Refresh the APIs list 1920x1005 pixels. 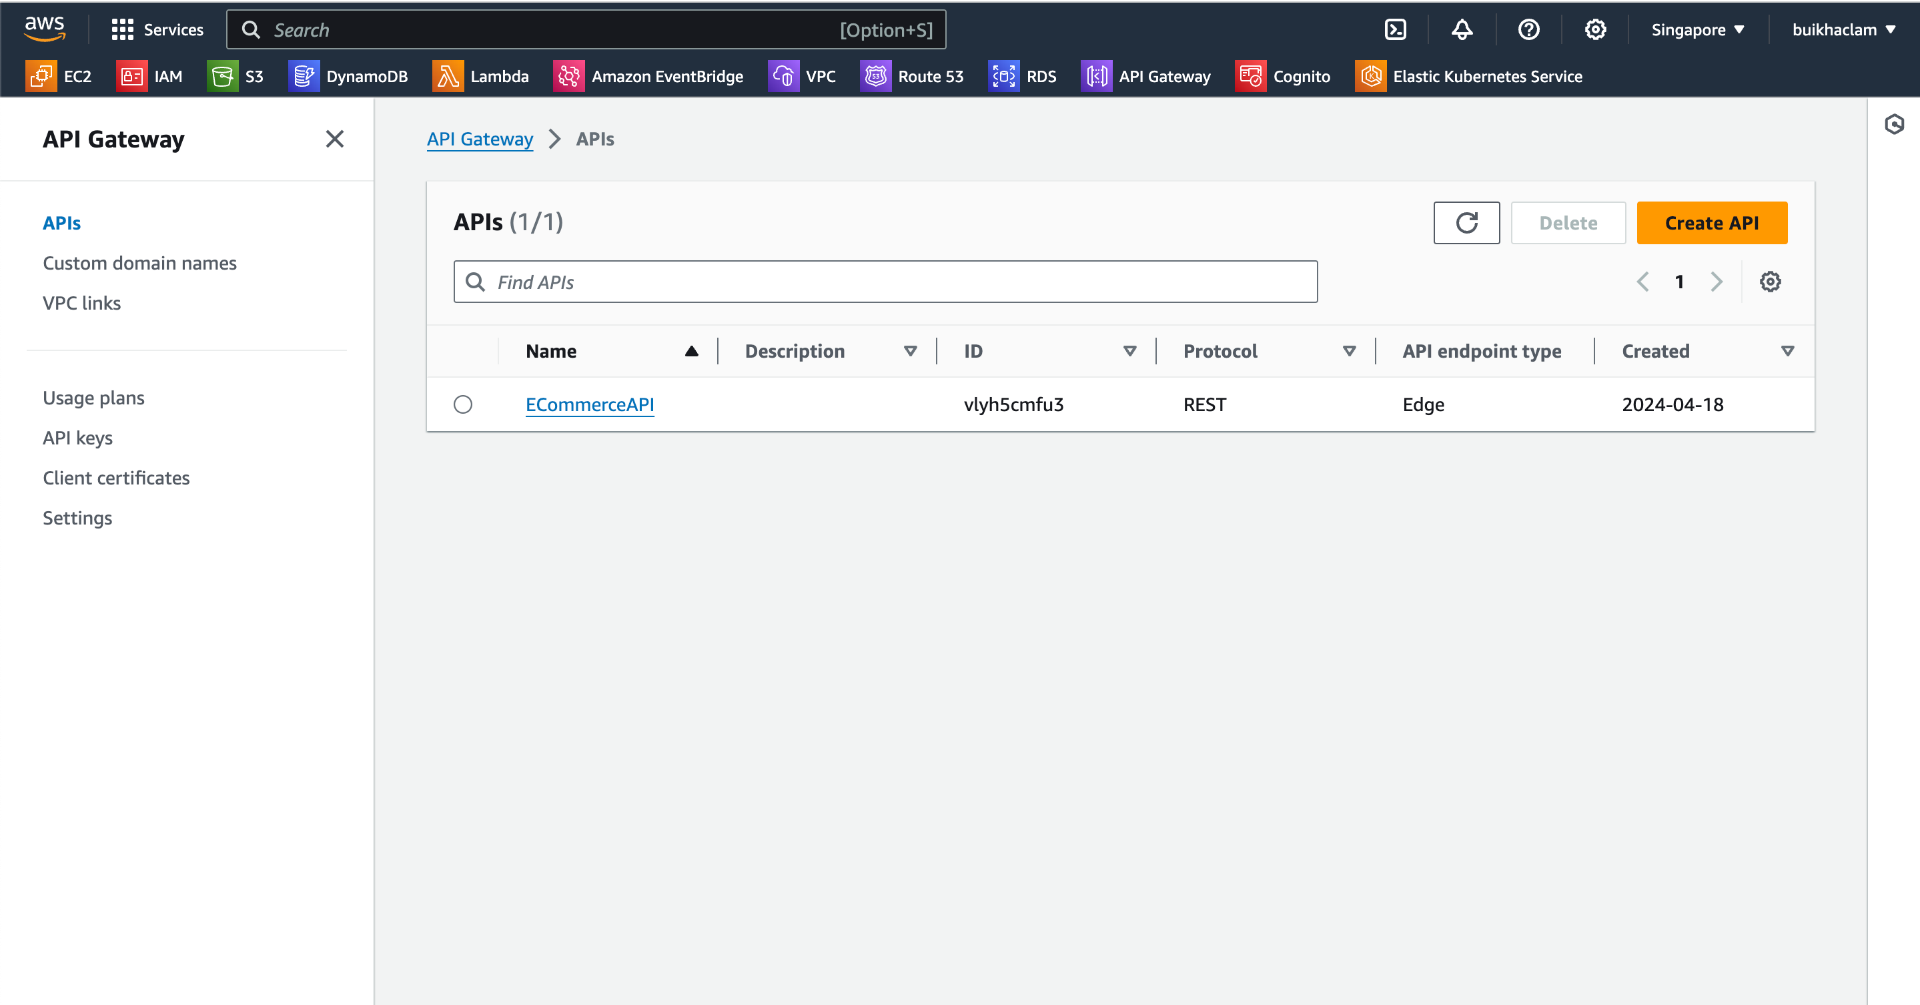click(x=1466, y=223)
